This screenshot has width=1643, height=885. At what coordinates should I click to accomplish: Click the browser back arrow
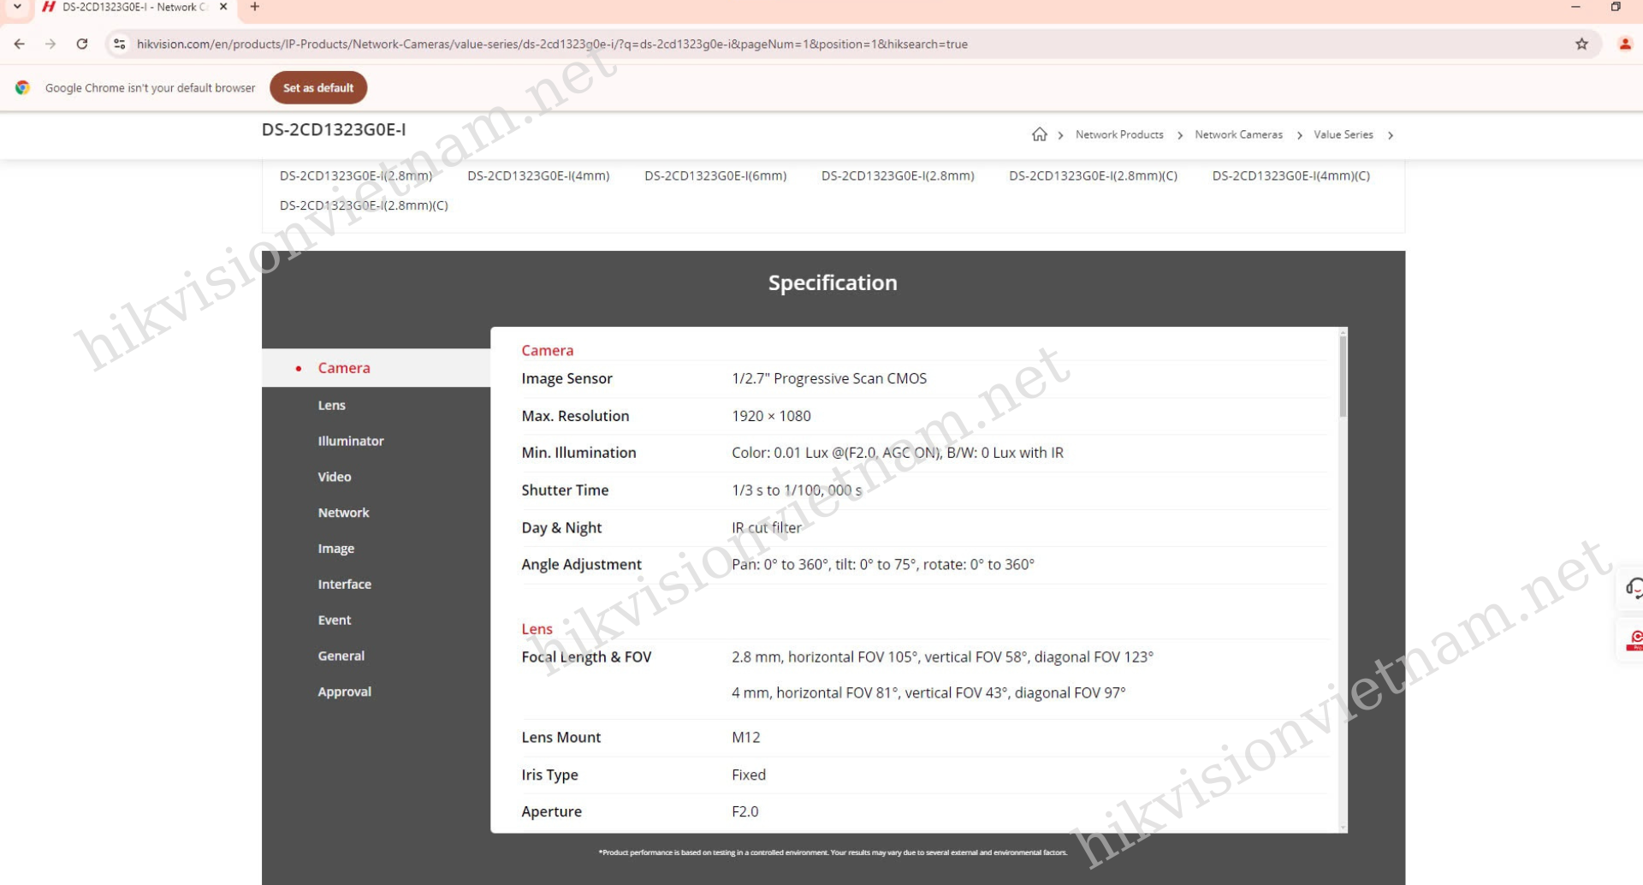click(19, 44)
